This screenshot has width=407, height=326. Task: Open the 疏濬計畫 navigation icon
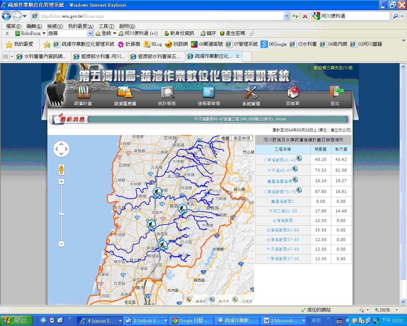pos(83,92)
